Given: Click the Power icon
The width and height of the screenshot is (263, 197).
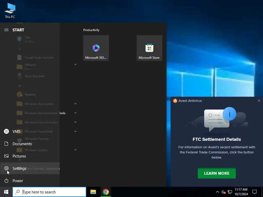Looking at the screenshot, I should pos(6,181).
